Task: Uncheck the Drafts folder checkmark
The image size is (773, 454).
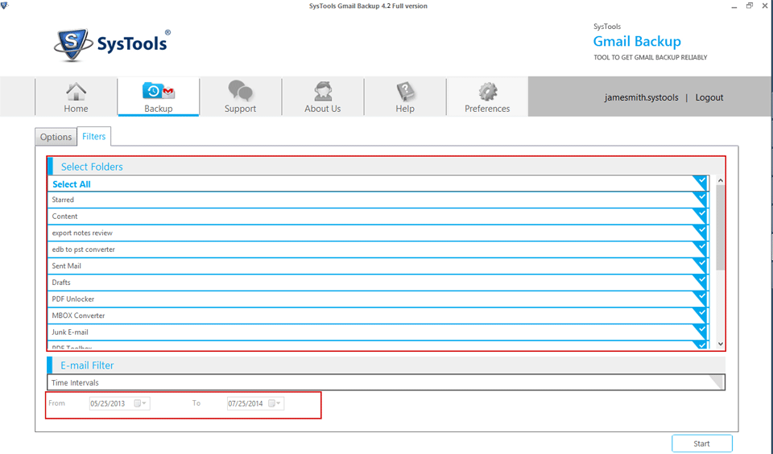Action: [x=700, y=282]
